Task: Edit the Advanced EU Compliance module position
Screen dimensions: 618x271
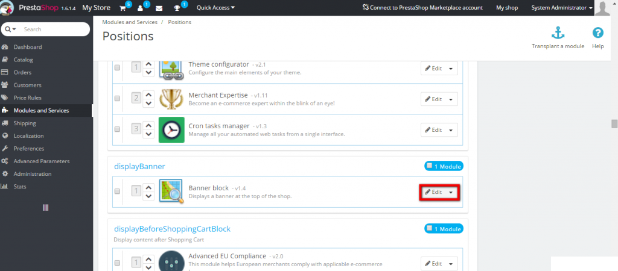Action: [x=433, y=263]
